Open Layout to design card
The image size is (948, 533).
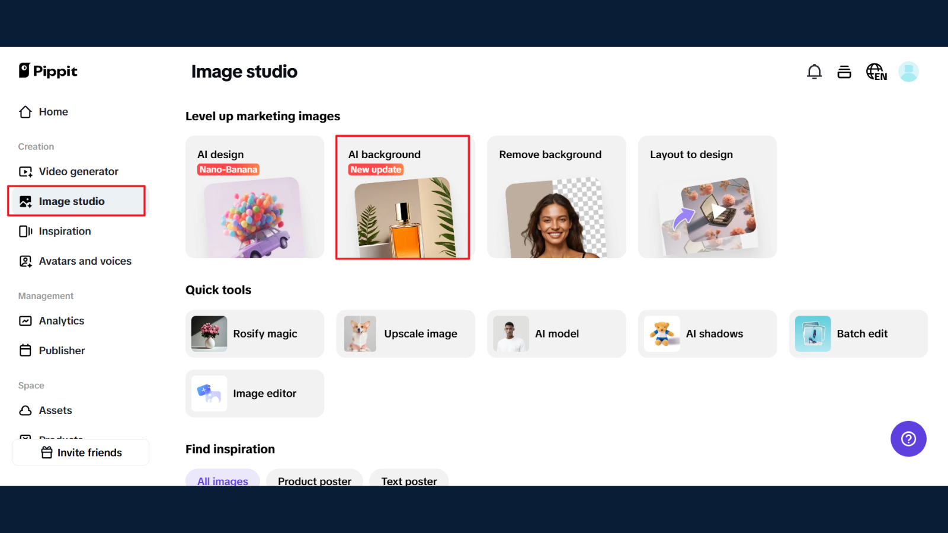click(707, 197)
